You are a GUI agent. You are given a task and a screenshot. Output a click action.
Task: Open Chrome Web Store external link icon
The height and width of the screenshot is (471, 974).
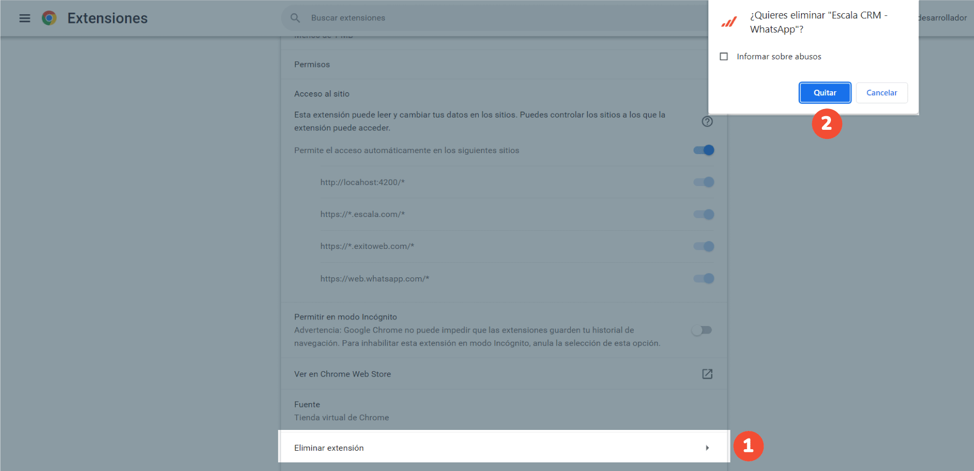[707, 374]
